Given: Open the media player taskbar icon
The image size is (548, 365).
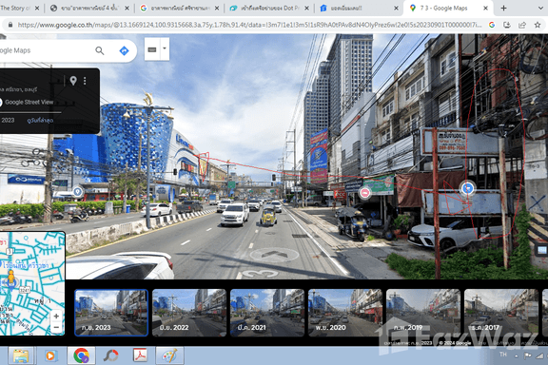Looking at the screenshot, I should pos(50,355).
